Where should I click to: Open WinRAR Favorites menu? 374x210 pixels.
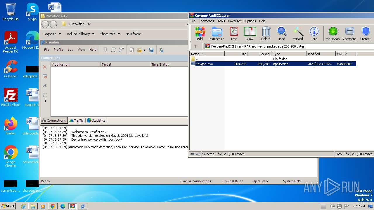[x=235, y=21]
